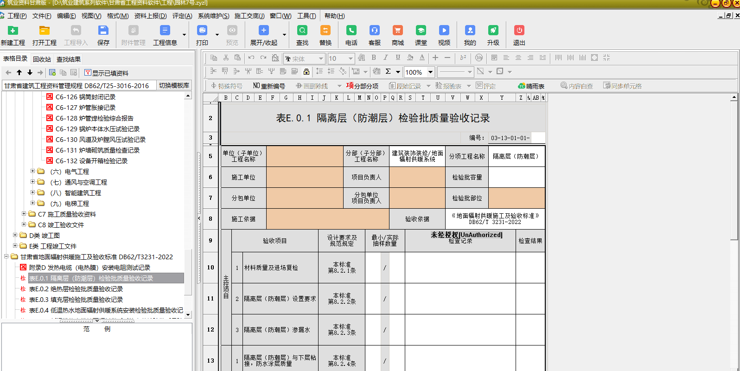Click the NO 重新编号 button
Screen dimensions: 740x371
pyautogui.click(x=269, y=86)
